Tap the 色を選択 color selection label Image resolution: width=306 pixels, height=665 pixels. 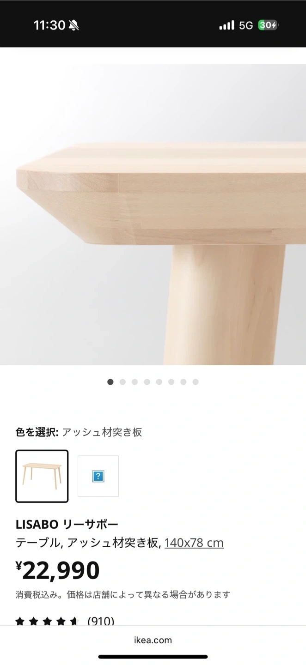click(x=37, y=432)
